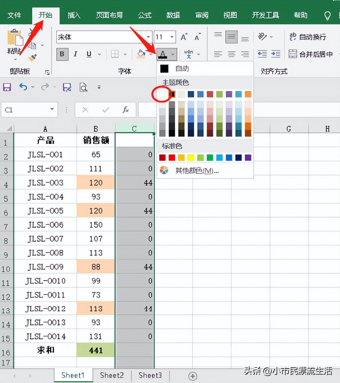Screen dimensions: 340x383
Task: Pick standard yellow color swatch
Action: pos(191,158)
